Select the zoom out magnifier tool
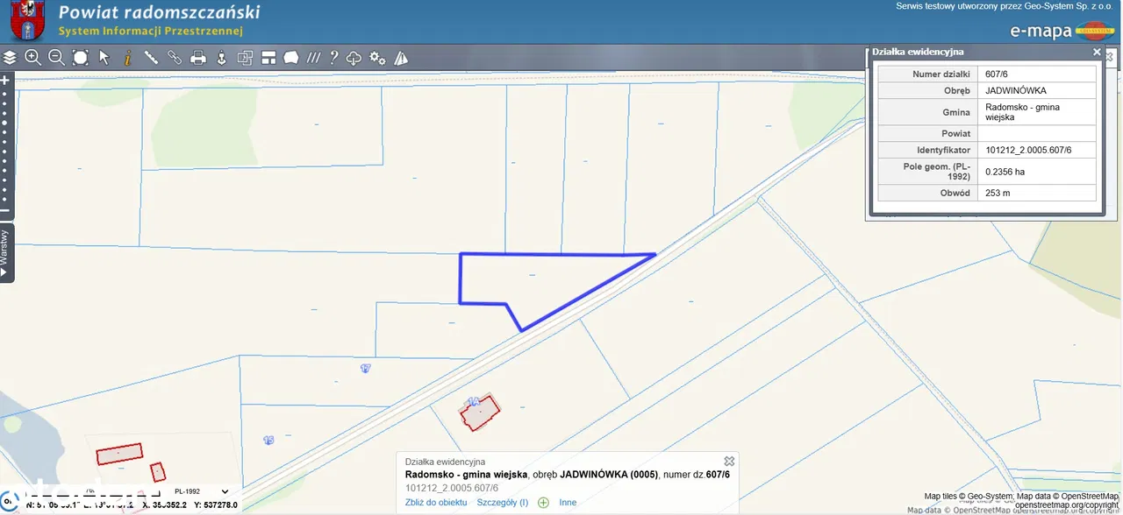This screenshot has height=515, width=1123. (x=56, y=58)
